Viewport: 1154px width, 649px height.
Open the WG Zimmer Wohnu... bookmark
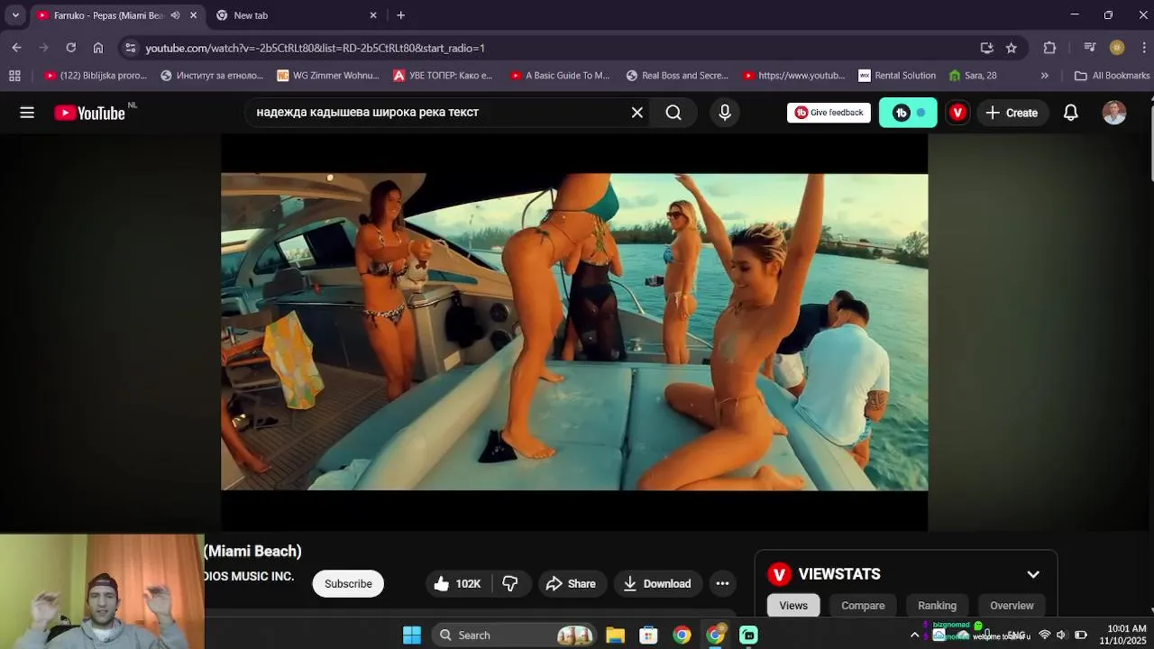pyautogui.click(x=328, y=76)
